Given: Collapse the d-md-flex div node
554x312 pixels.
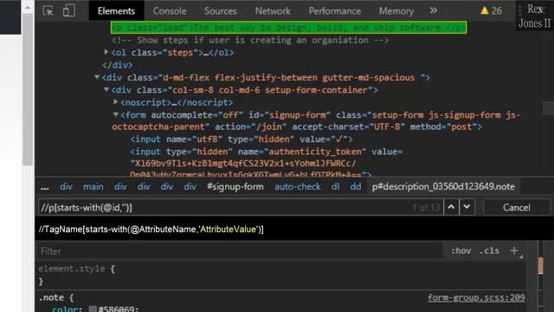Looking at the screenshot, I should [x=97, y=77].
